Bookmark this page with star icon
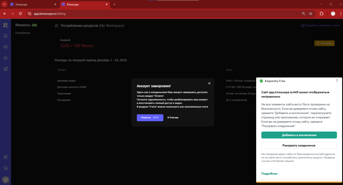The width and height of the screenshot is (343, 185). pos(311,13)
